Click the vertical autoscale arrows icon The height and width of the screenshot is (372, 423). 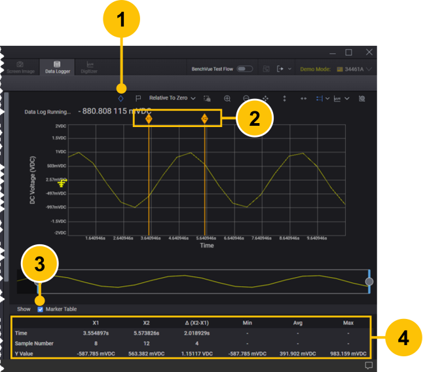pos(284,98)
